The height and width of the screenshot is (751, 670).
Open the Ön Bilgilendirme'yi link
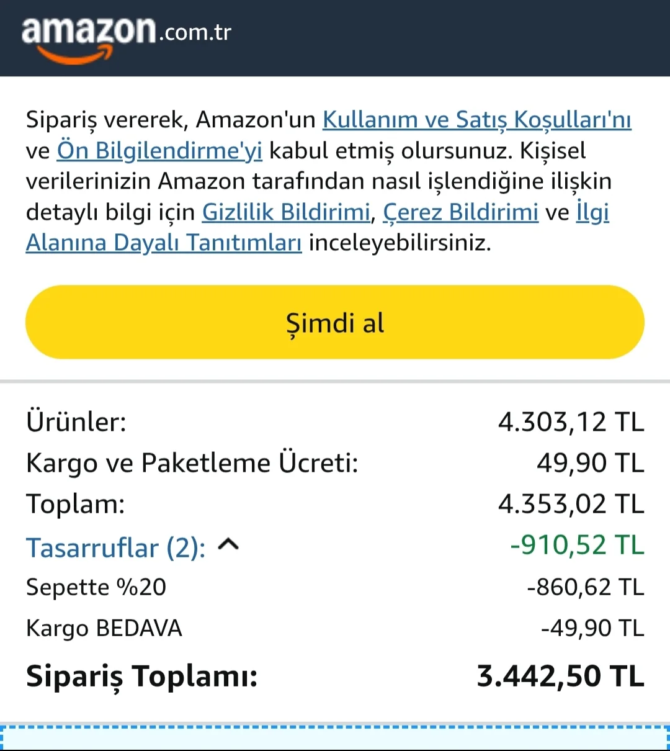tap(159, 150)
